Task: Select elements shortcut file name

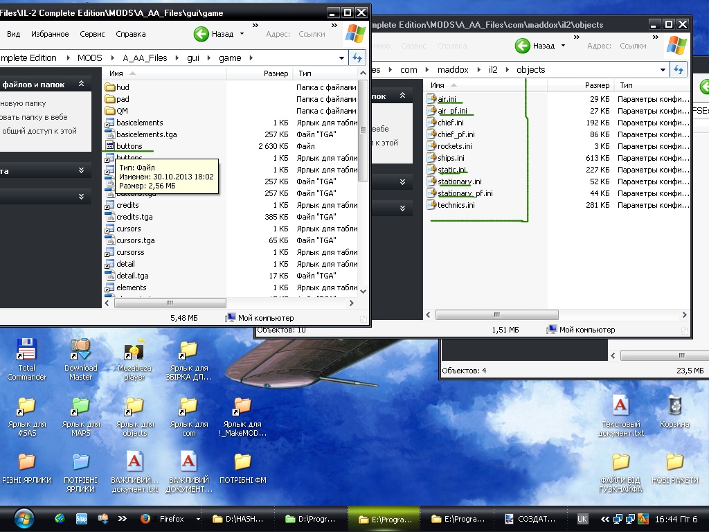Action: (131, 287)
